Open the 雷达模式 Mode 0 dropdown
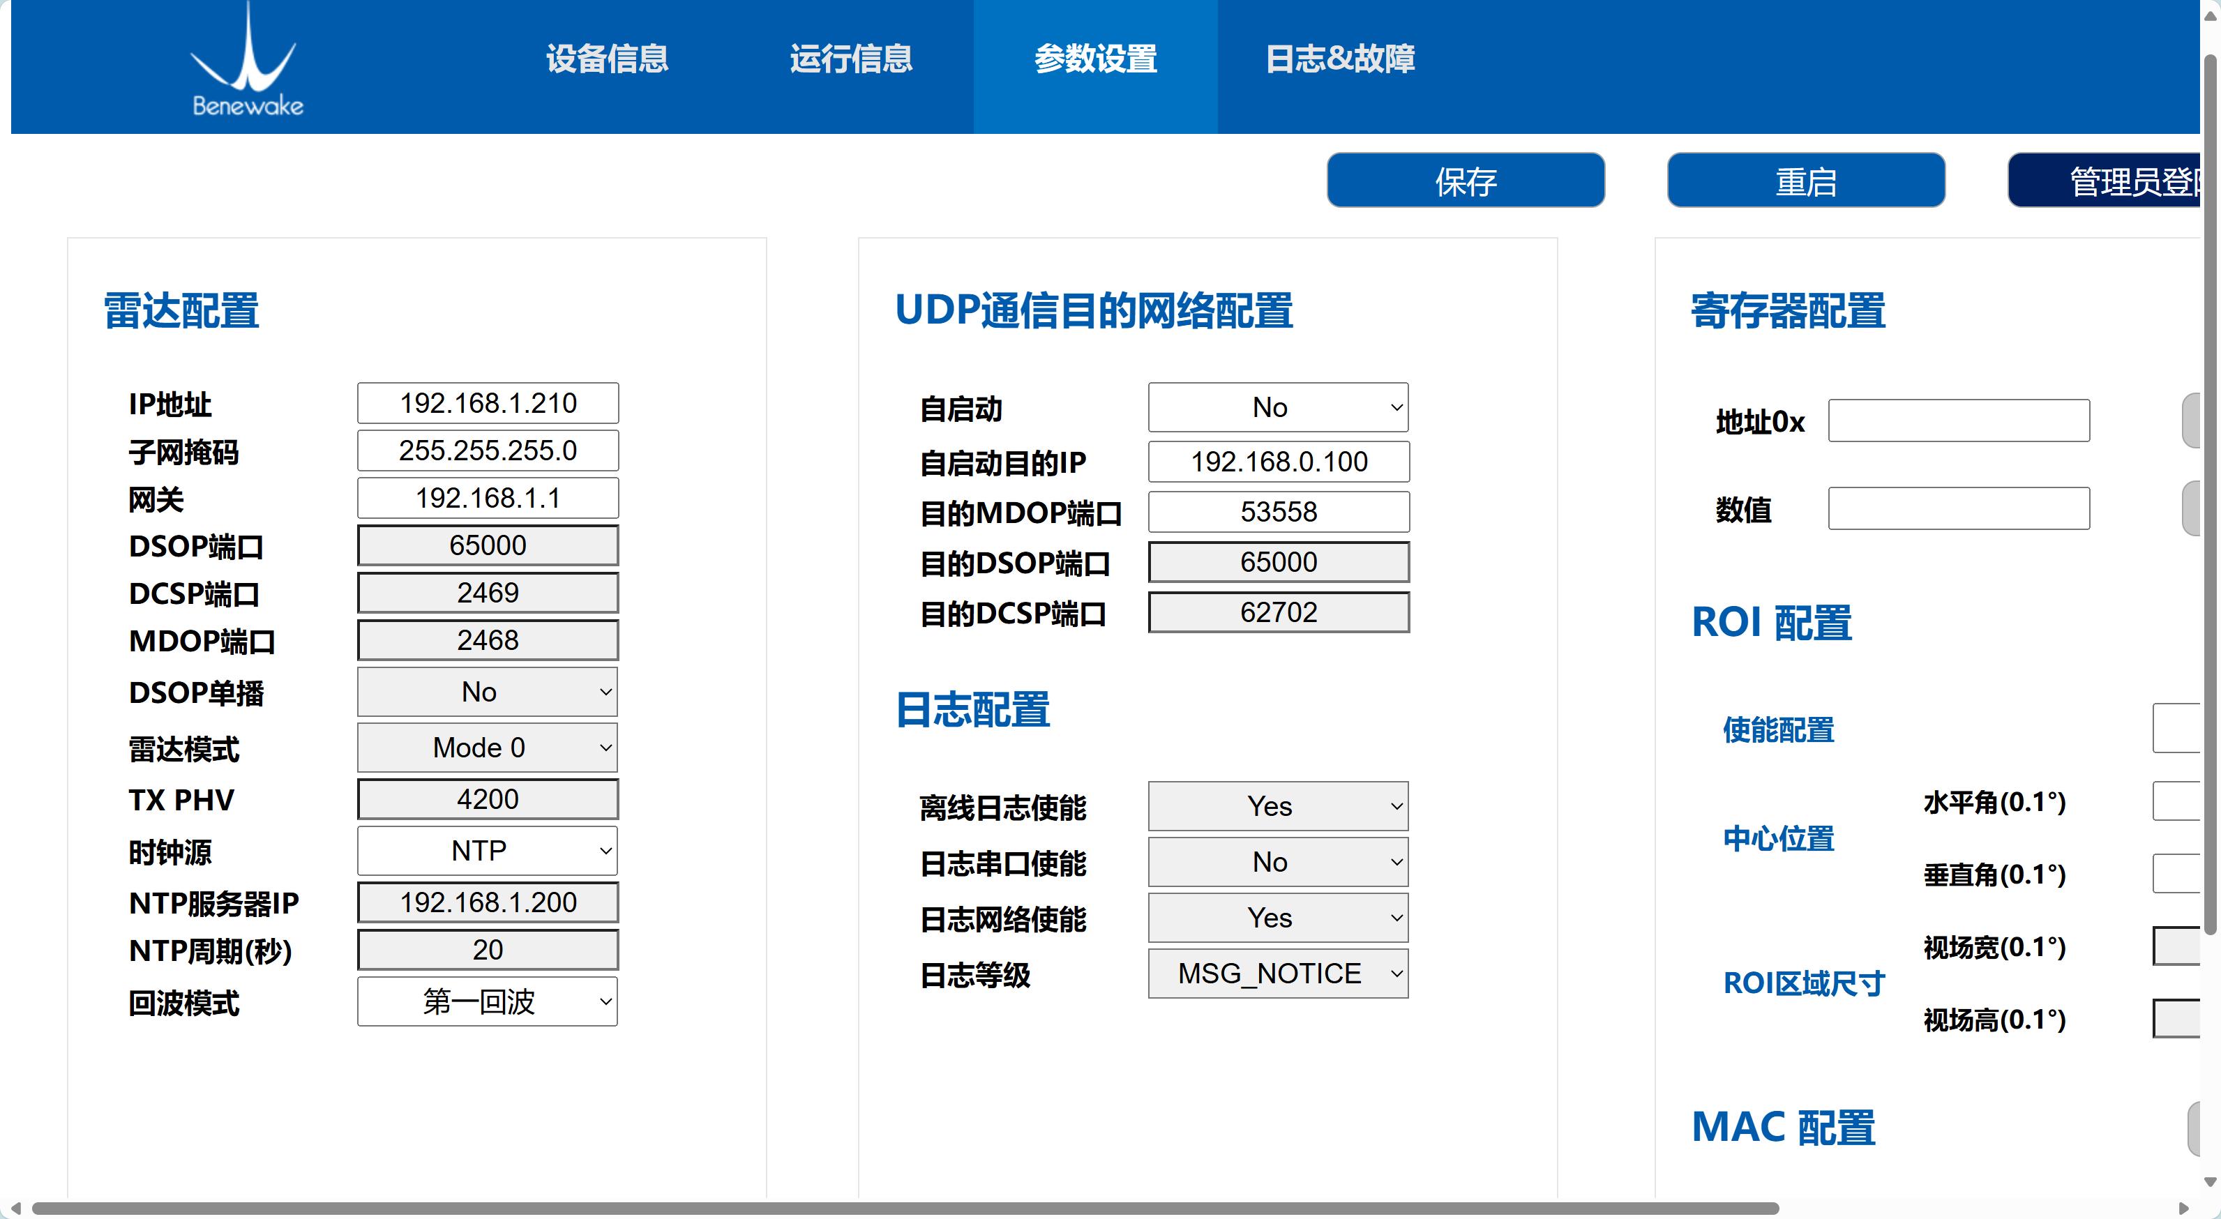2221x1219 pixels. click(487, 748)
